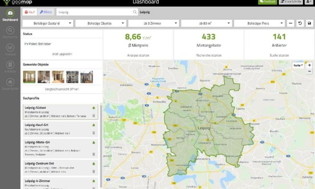Viewport: 315px width, 189px height.
Task: Click the 8,66 €/m² Mietpreis value
Action: (x=138, y=37)
